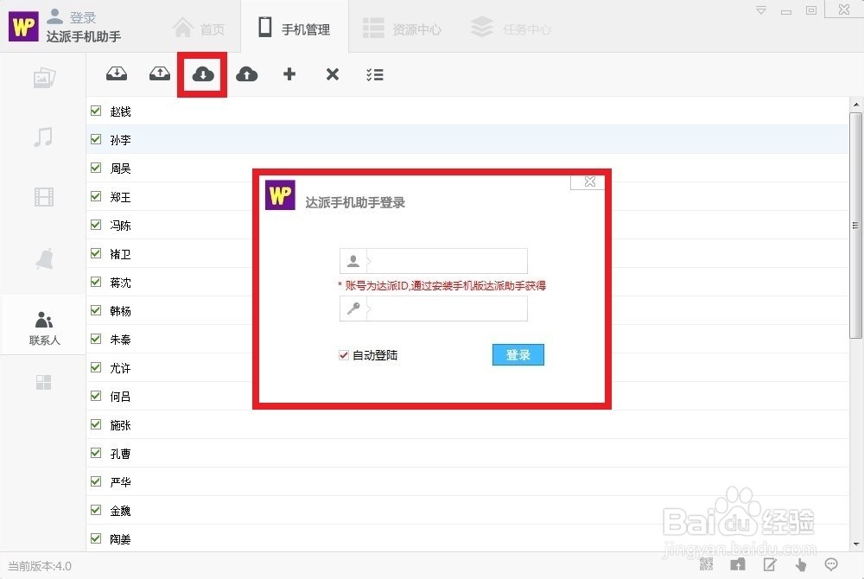Uncheck the contact 赵钱
The height and width of the screenshot is (579, 864).
95,111
